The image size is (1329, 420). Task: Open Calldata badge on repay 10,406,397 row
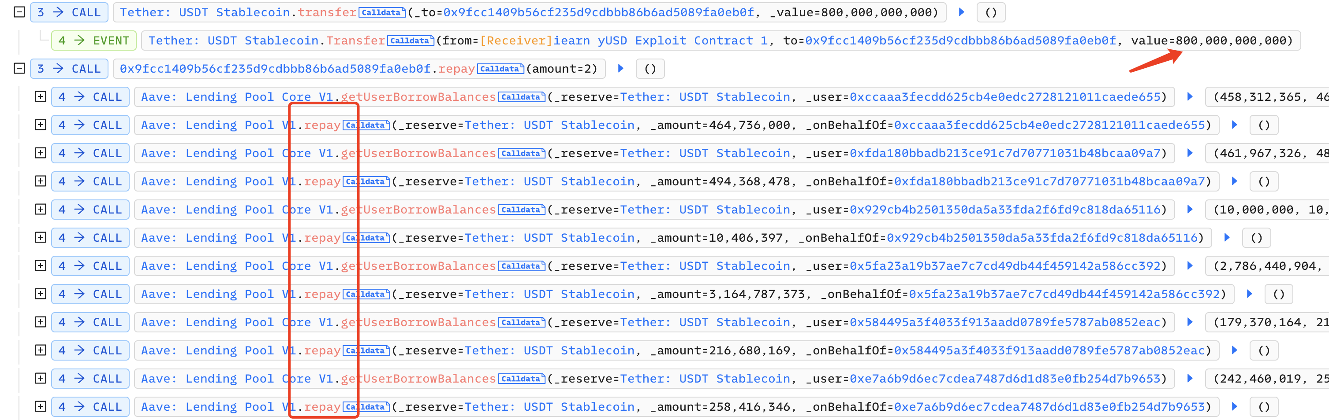[x=366, y=238]
